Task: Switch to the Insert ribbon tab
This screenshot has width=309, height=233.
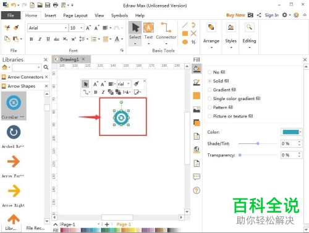Action: tap(50, 15)
